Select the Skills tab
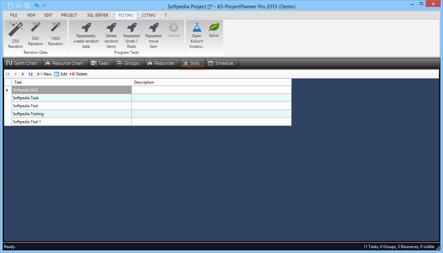This screenshot has height=253, width=443. [x=192, y=63]
